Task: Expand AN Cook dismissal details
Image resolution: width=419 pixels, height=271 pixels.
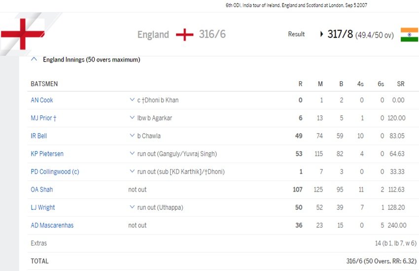Action: point(132,100)
